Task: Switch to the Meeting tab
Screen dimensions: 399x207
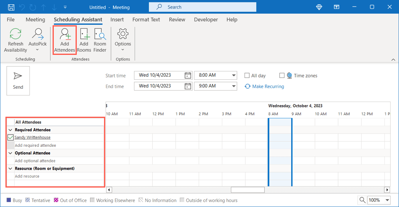Action: (35, 19)
